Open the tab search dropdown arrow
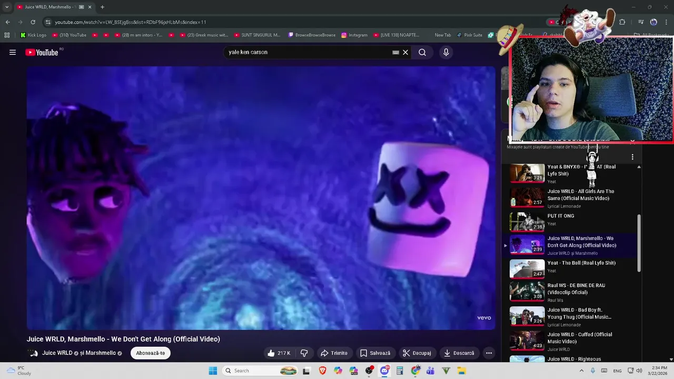674x379 pixels. 7,7
